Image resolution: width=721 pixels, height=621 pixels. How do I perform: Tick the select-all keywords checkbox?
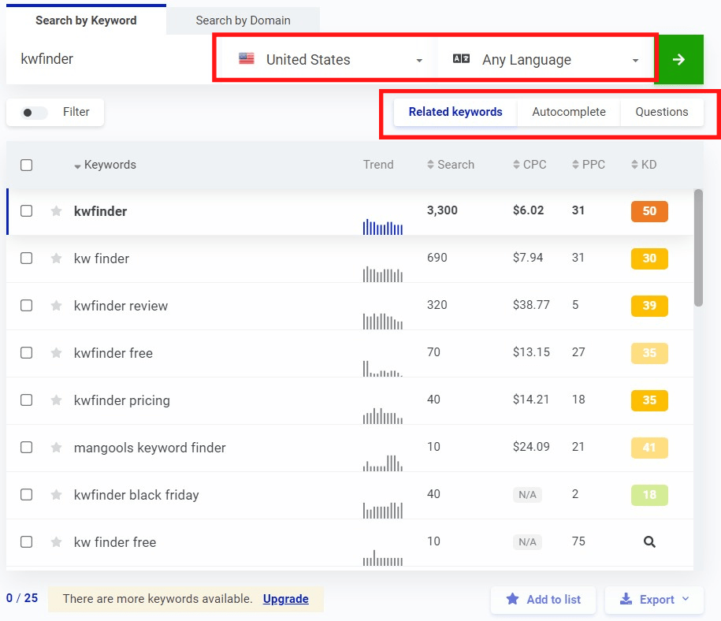(26, 165)
